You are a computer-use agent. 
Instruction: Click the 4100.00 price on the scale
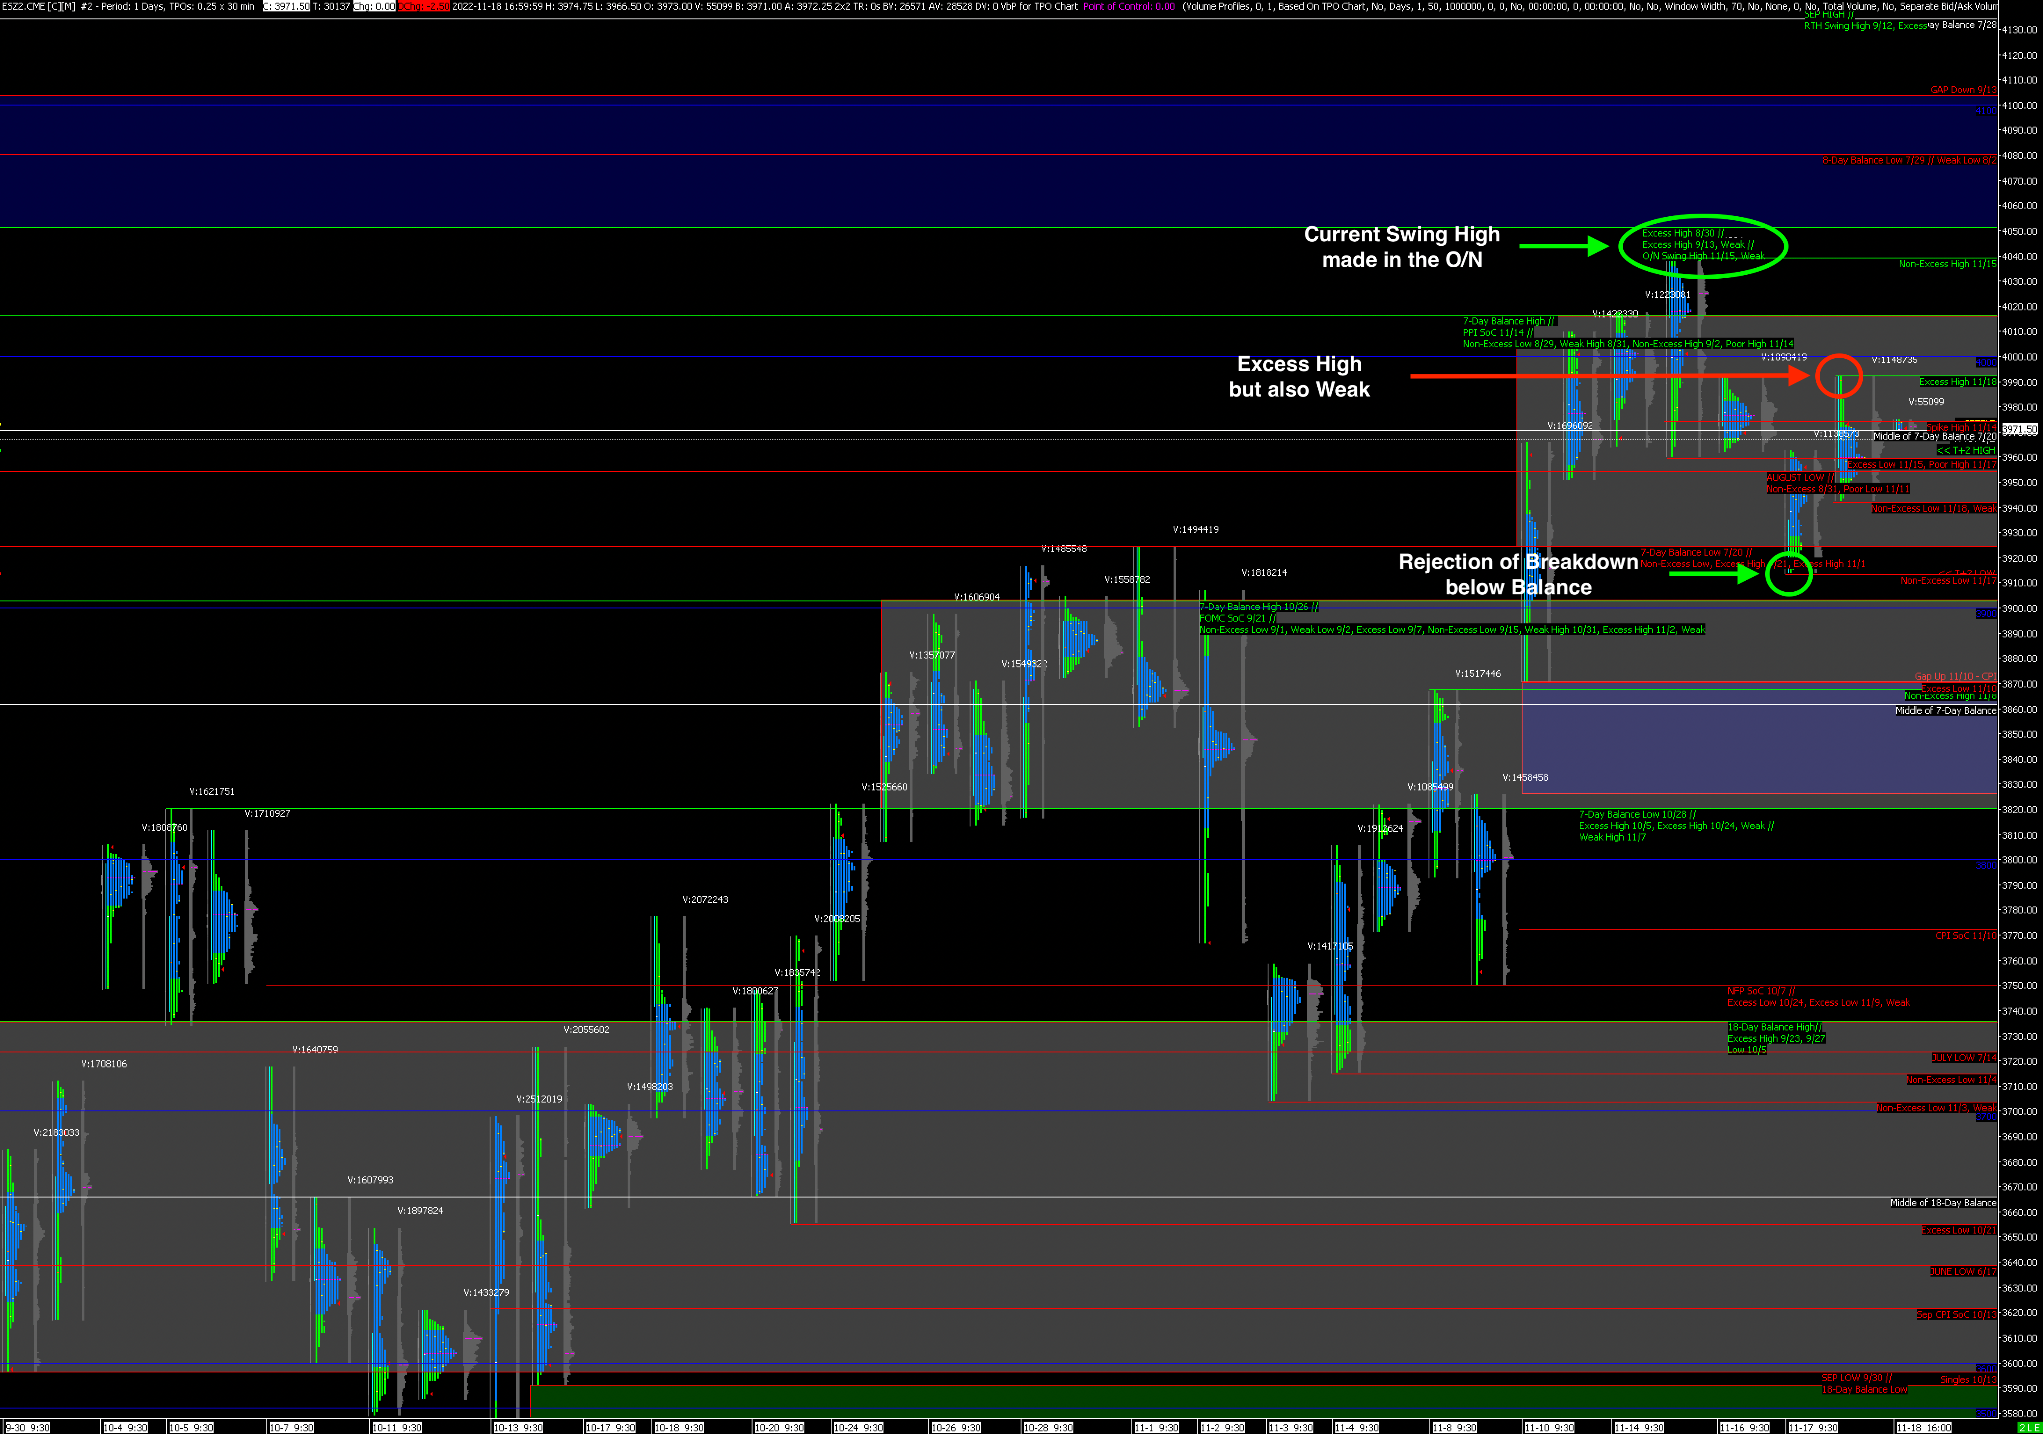pos(2019,105)
